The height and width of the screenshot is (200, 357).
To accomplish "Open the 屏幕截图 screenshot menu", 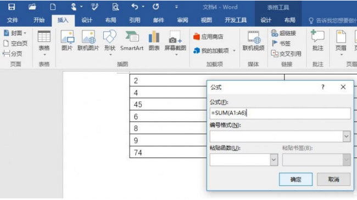I will (x=175, y=43).
